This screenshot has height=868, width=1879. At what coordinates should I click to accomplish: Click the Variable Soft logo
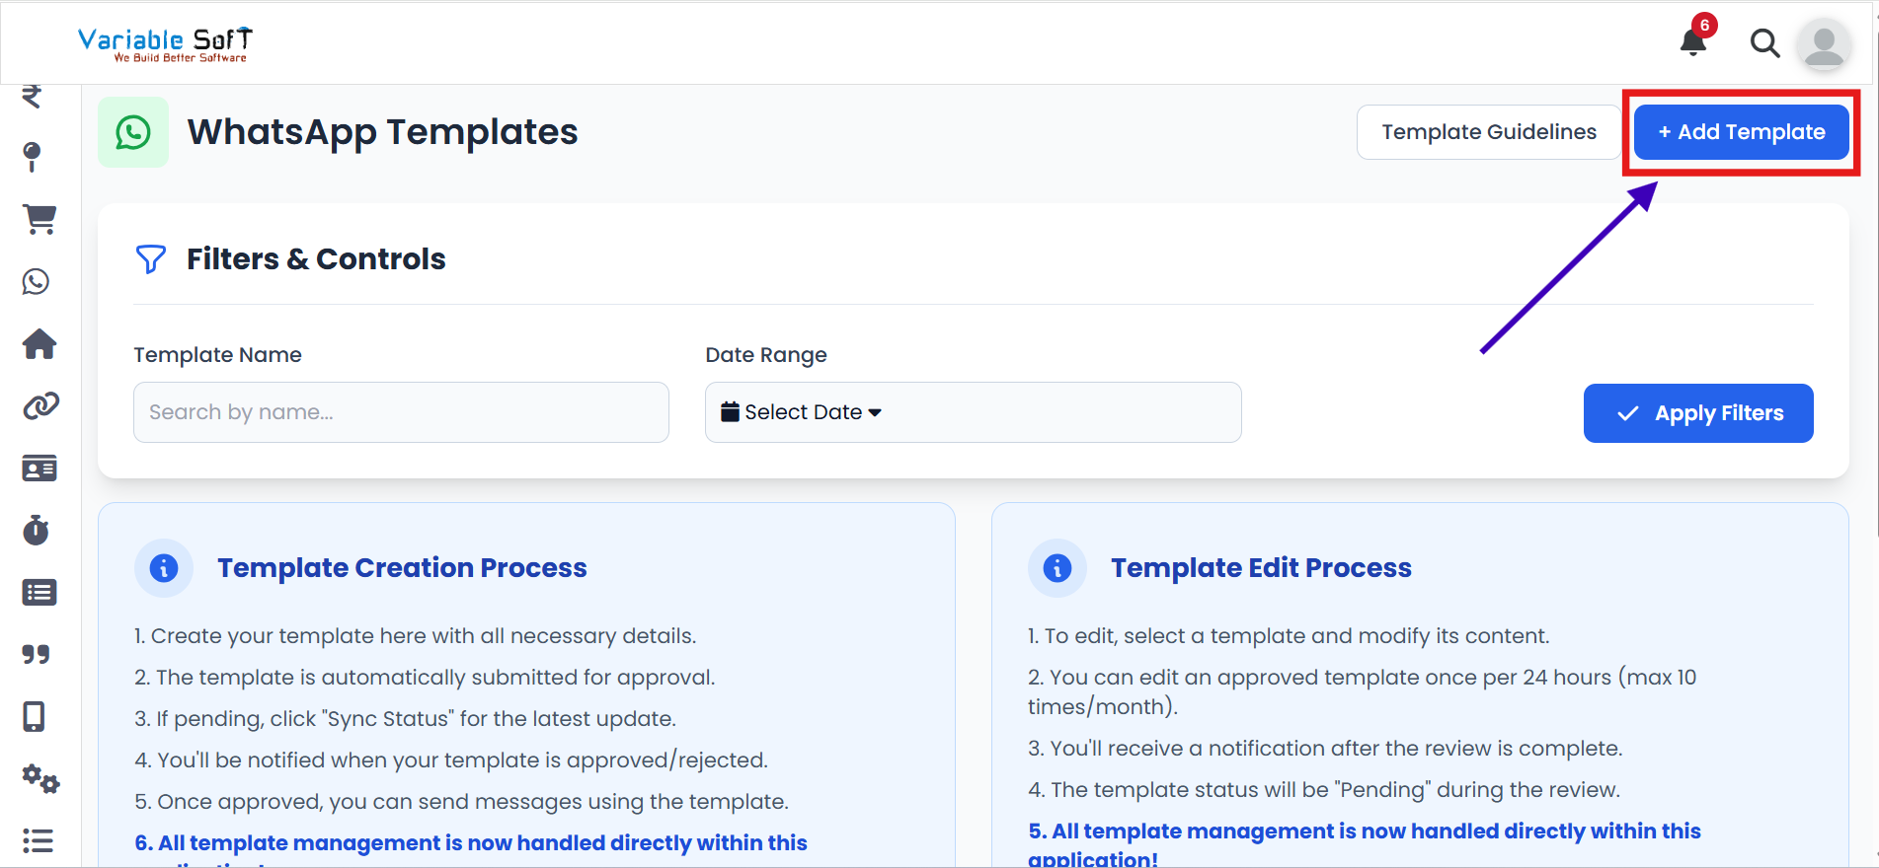coord(165,44)
